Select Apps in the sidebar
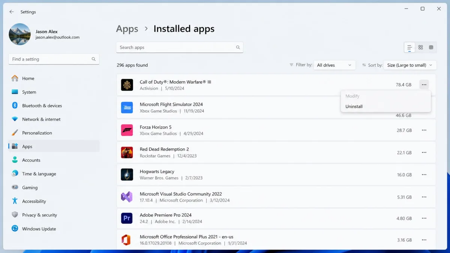This screenshot has height=253, width=450. pos(54,147)
